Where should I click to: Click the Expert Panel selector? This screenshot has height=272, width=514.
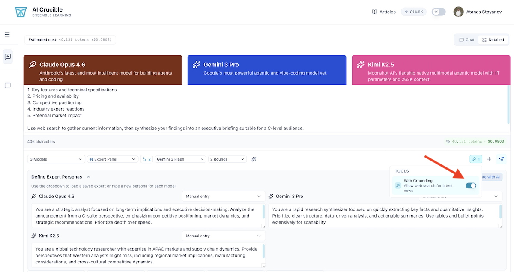112,159
